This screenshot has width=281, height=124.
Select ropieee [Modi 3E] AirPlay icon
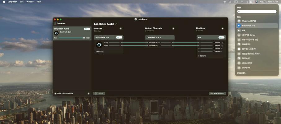(x=239, y=40)
